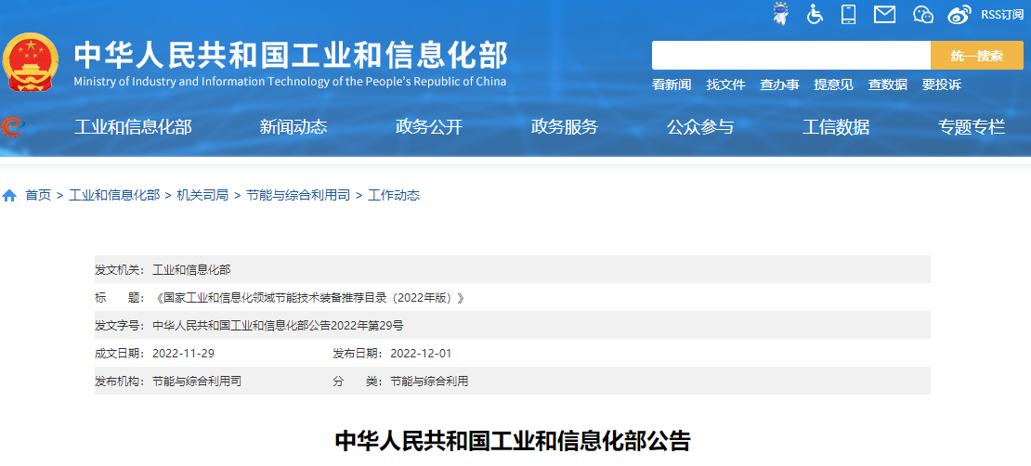The width and height of the screenshot is (1031, 466).
Task: Open the wheelchair accessibility mode icon
Action: tap(815, 14)
